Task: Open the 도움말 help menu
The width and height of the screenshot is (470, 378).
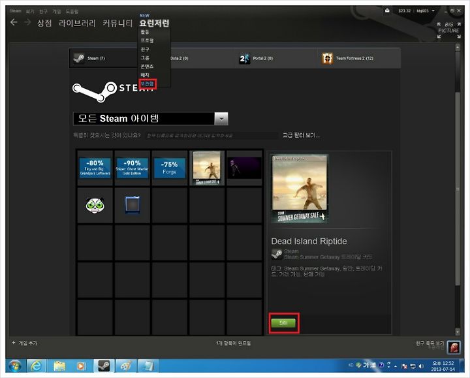Action: 72,11
